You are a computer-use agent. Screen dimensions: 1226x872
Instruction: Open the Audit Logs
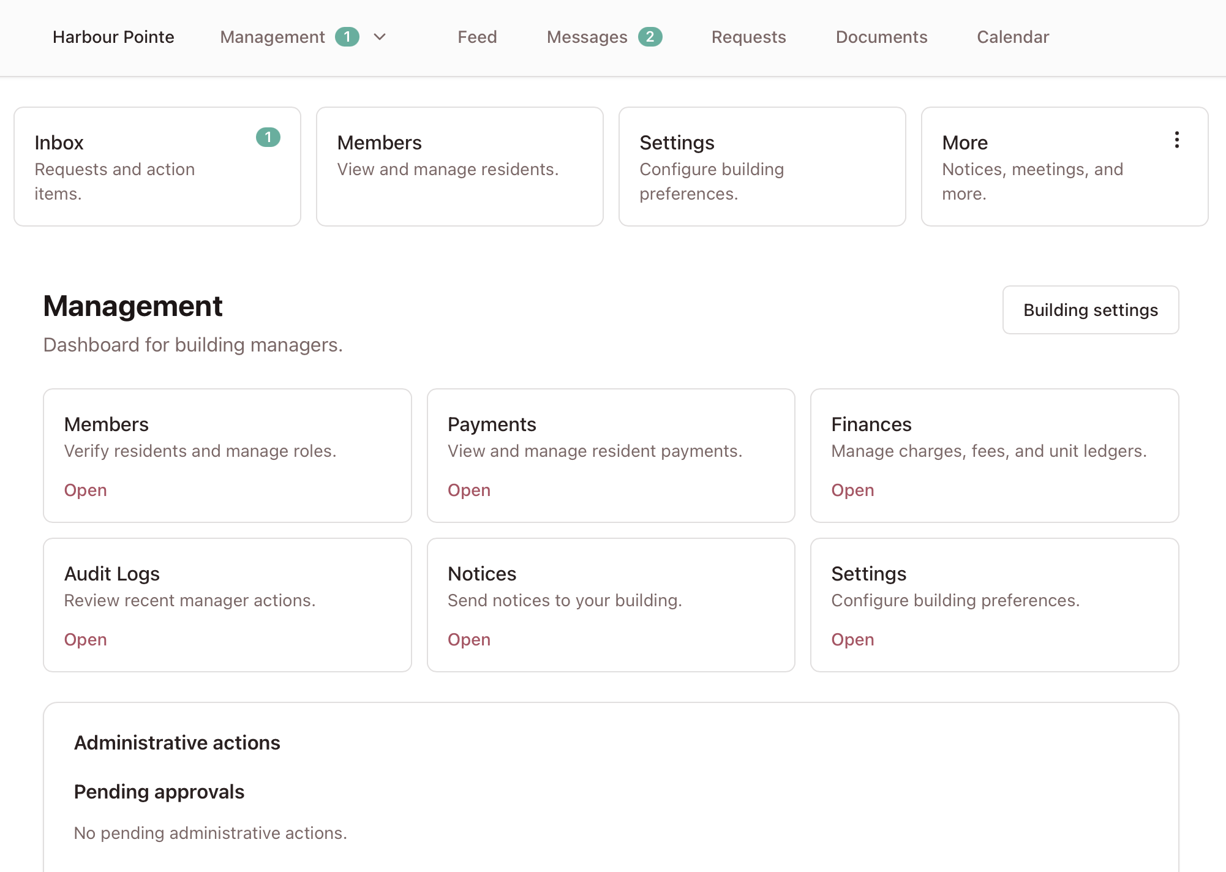pos(85,639)
